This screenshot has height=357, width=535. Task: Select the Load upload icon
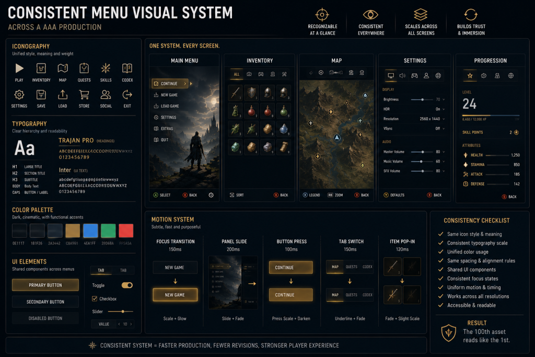click(63, 95)
